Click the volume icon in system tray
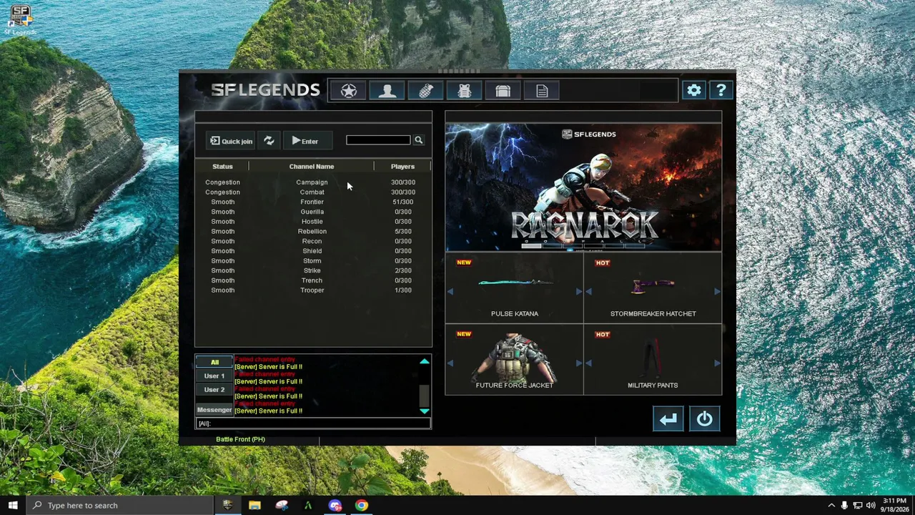Screen dimensions: 915x515 click(x=871, y=505)
